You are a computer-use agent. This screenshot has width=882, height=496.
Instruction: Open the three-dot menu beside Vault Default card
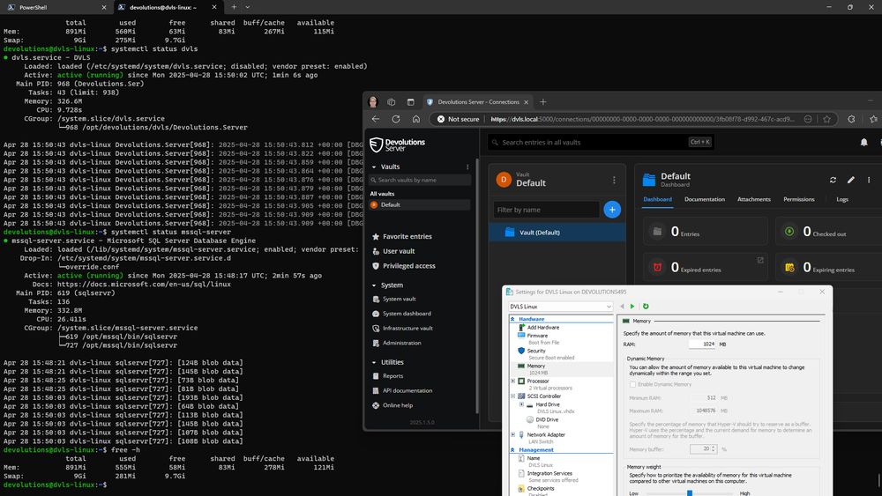(x=614, y=180)
